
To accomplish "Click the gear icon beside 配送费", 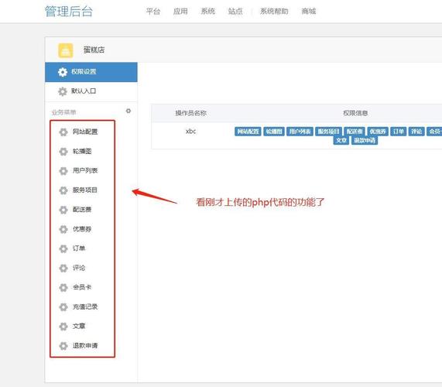I will click(x=63, y=210).
